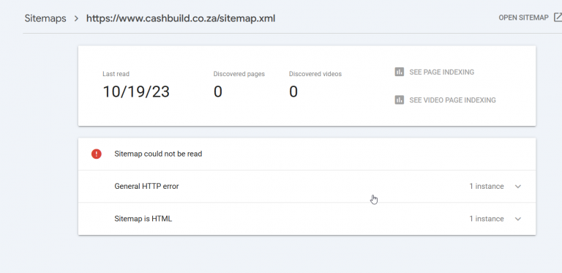Viewport: 562px width, 273px height.
Task: Open SEE VIDEO PAGE INDEXING link
Action: coord(452,100)
